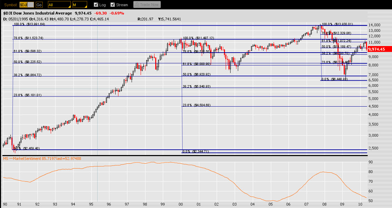Click the 95 year marker on time axis
Screen dimensions: 392x208
(91, 204)
